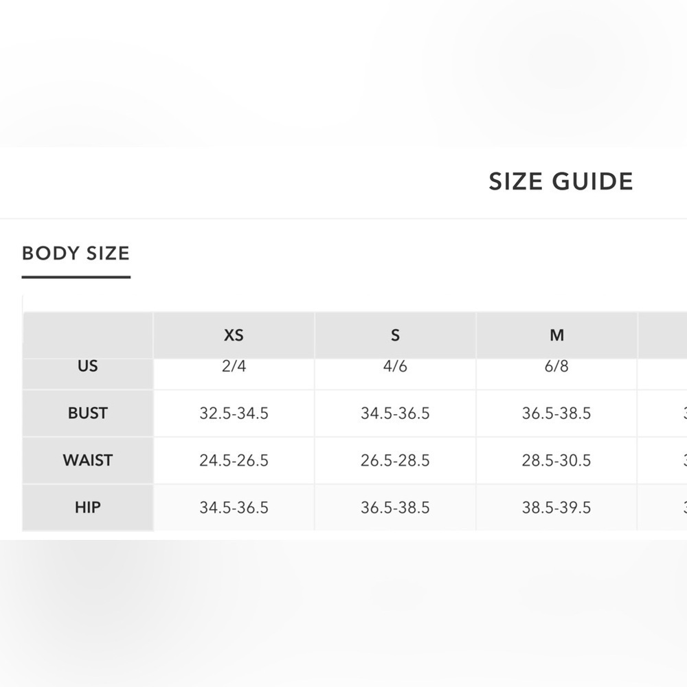Click the M bust value 36.5-38.5
This screenshot has height=687, width=687.
[x=556, y=414]
